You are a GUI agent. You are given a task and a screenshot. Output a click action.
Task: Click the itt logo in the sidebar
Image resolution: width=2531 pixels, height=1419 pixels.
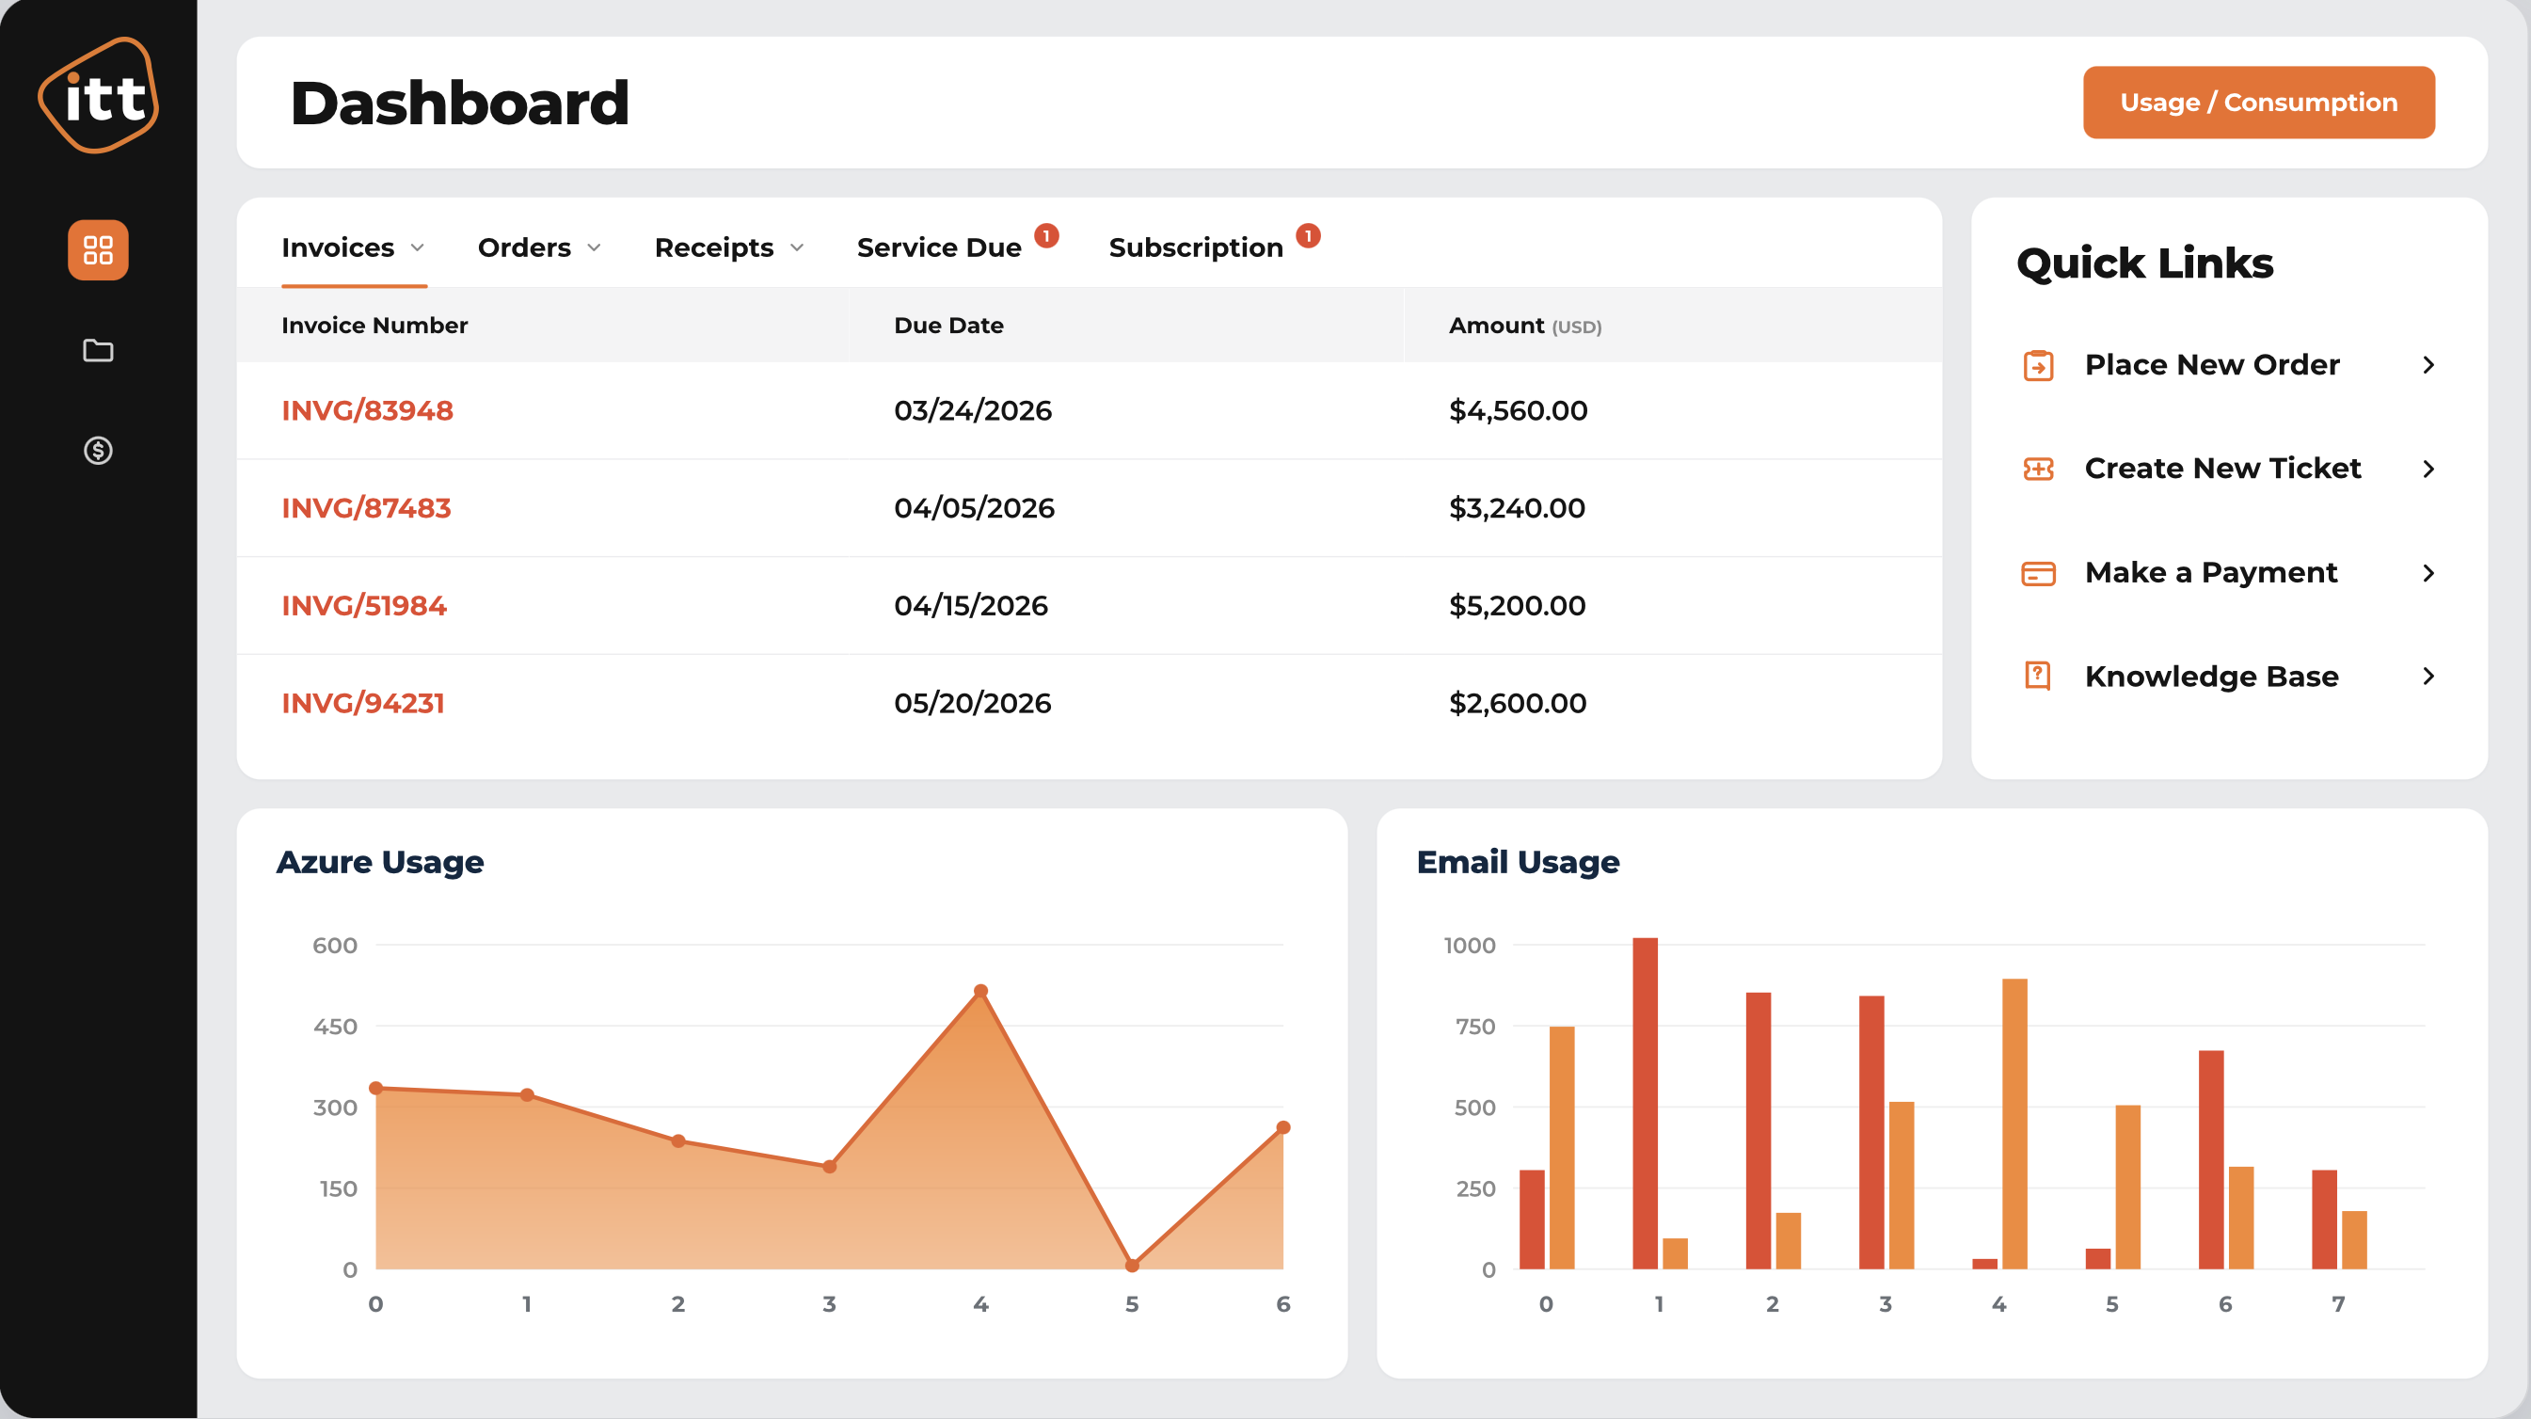tap(98, 95)
